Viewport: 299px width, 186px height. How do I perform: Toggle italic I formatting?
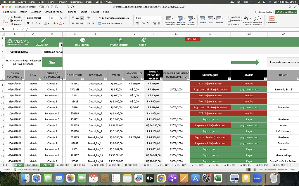pyautogui.click(x=32, y=23)
